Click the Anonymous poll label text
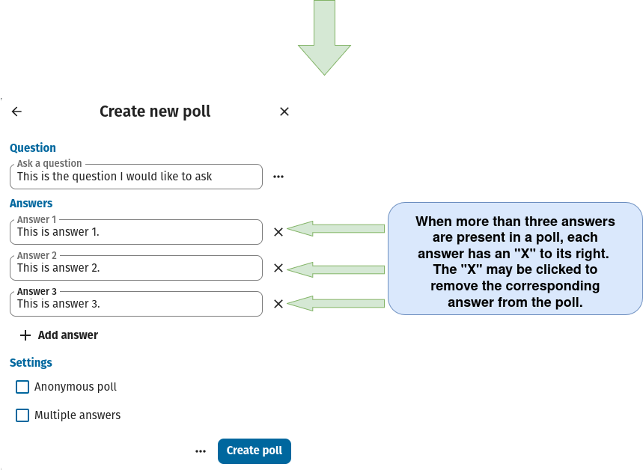The width and height of the screenshot is (643, 470). tap(76, 387)
